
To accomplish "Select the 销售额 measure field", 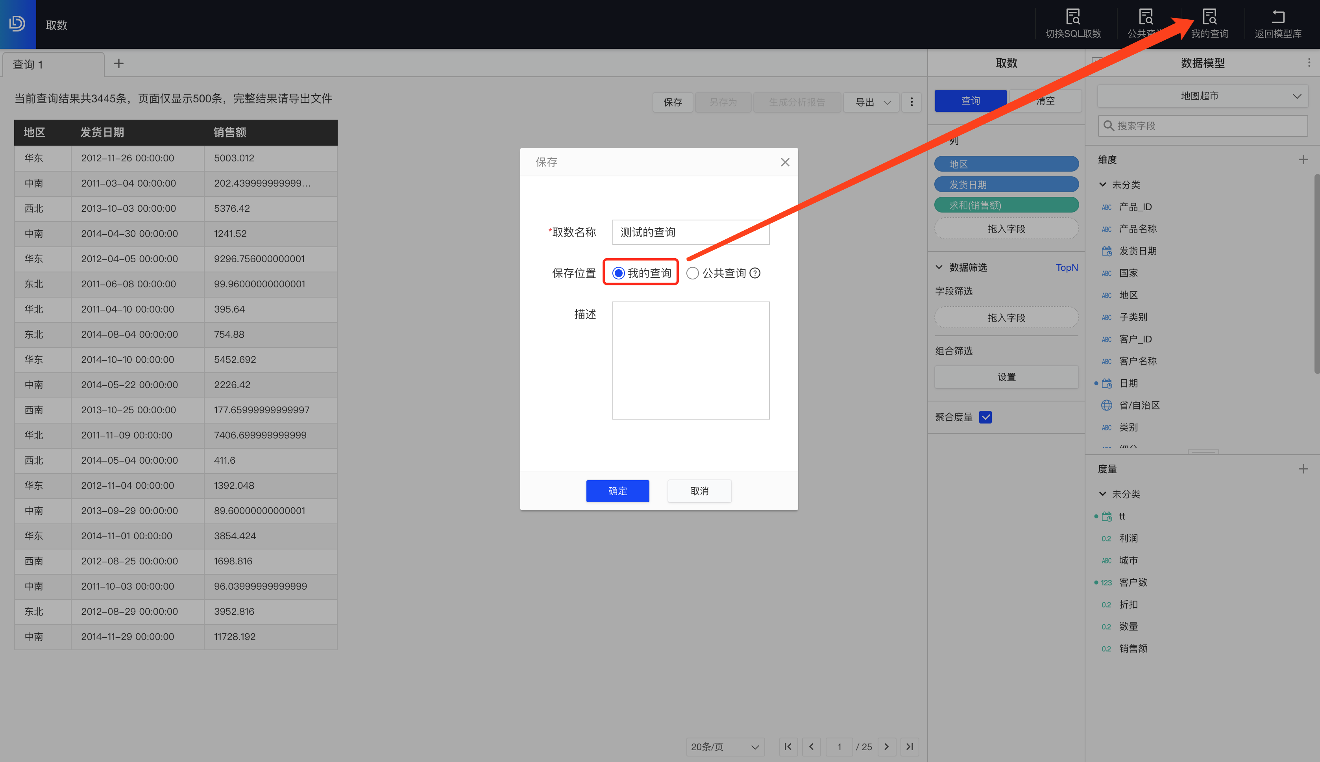I will [1133, 648].
